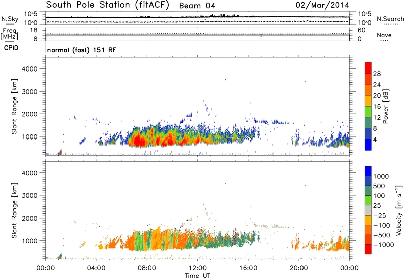Click 'normal (fast) 151 RF' text
Screen dimensions: 404x279
pos(82,50)
